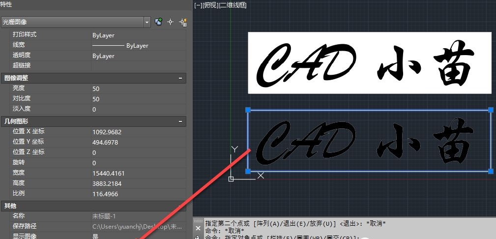Click the top-left grip of selected image
Image resolution: width=496 pixels, height=239 pixels.
pyautogui.click(x=248, y=110)
